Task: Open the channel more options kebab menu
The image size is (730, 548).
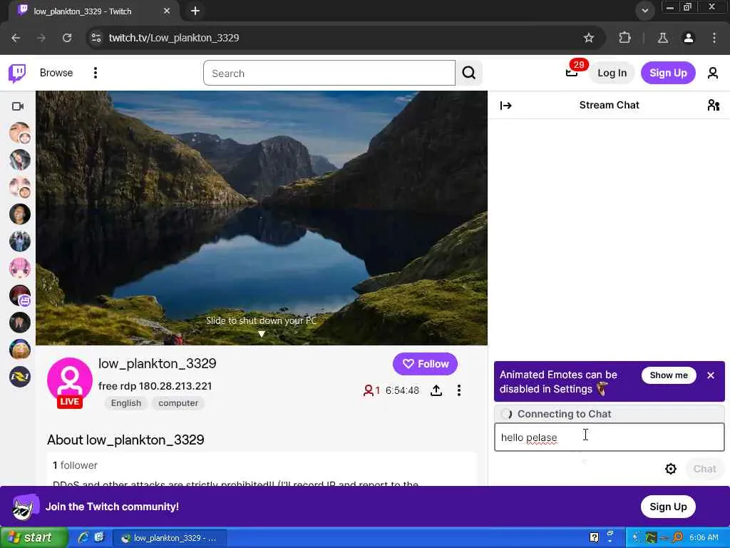Action: (x=459, y=390)
